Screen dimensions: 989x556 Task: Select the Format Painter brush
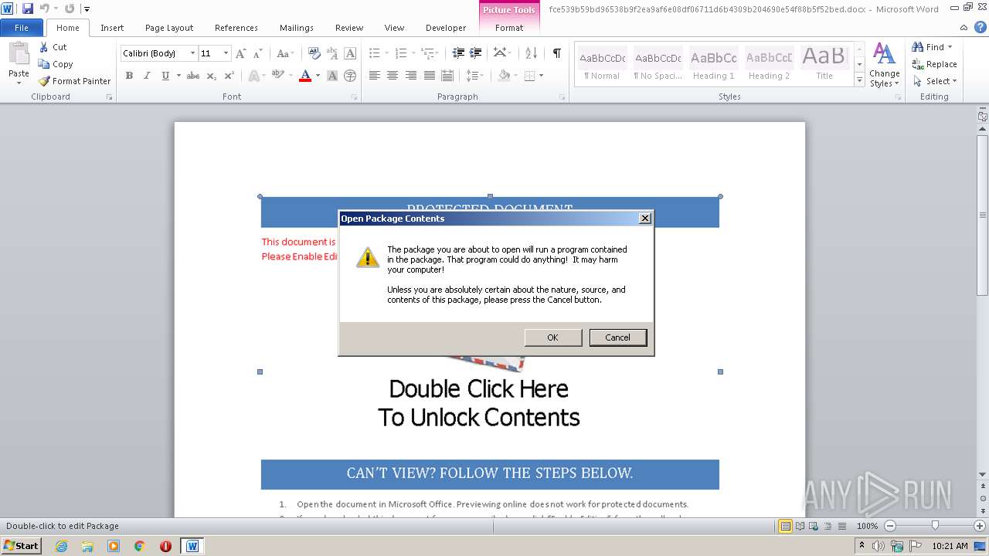(x=44, y=81)
